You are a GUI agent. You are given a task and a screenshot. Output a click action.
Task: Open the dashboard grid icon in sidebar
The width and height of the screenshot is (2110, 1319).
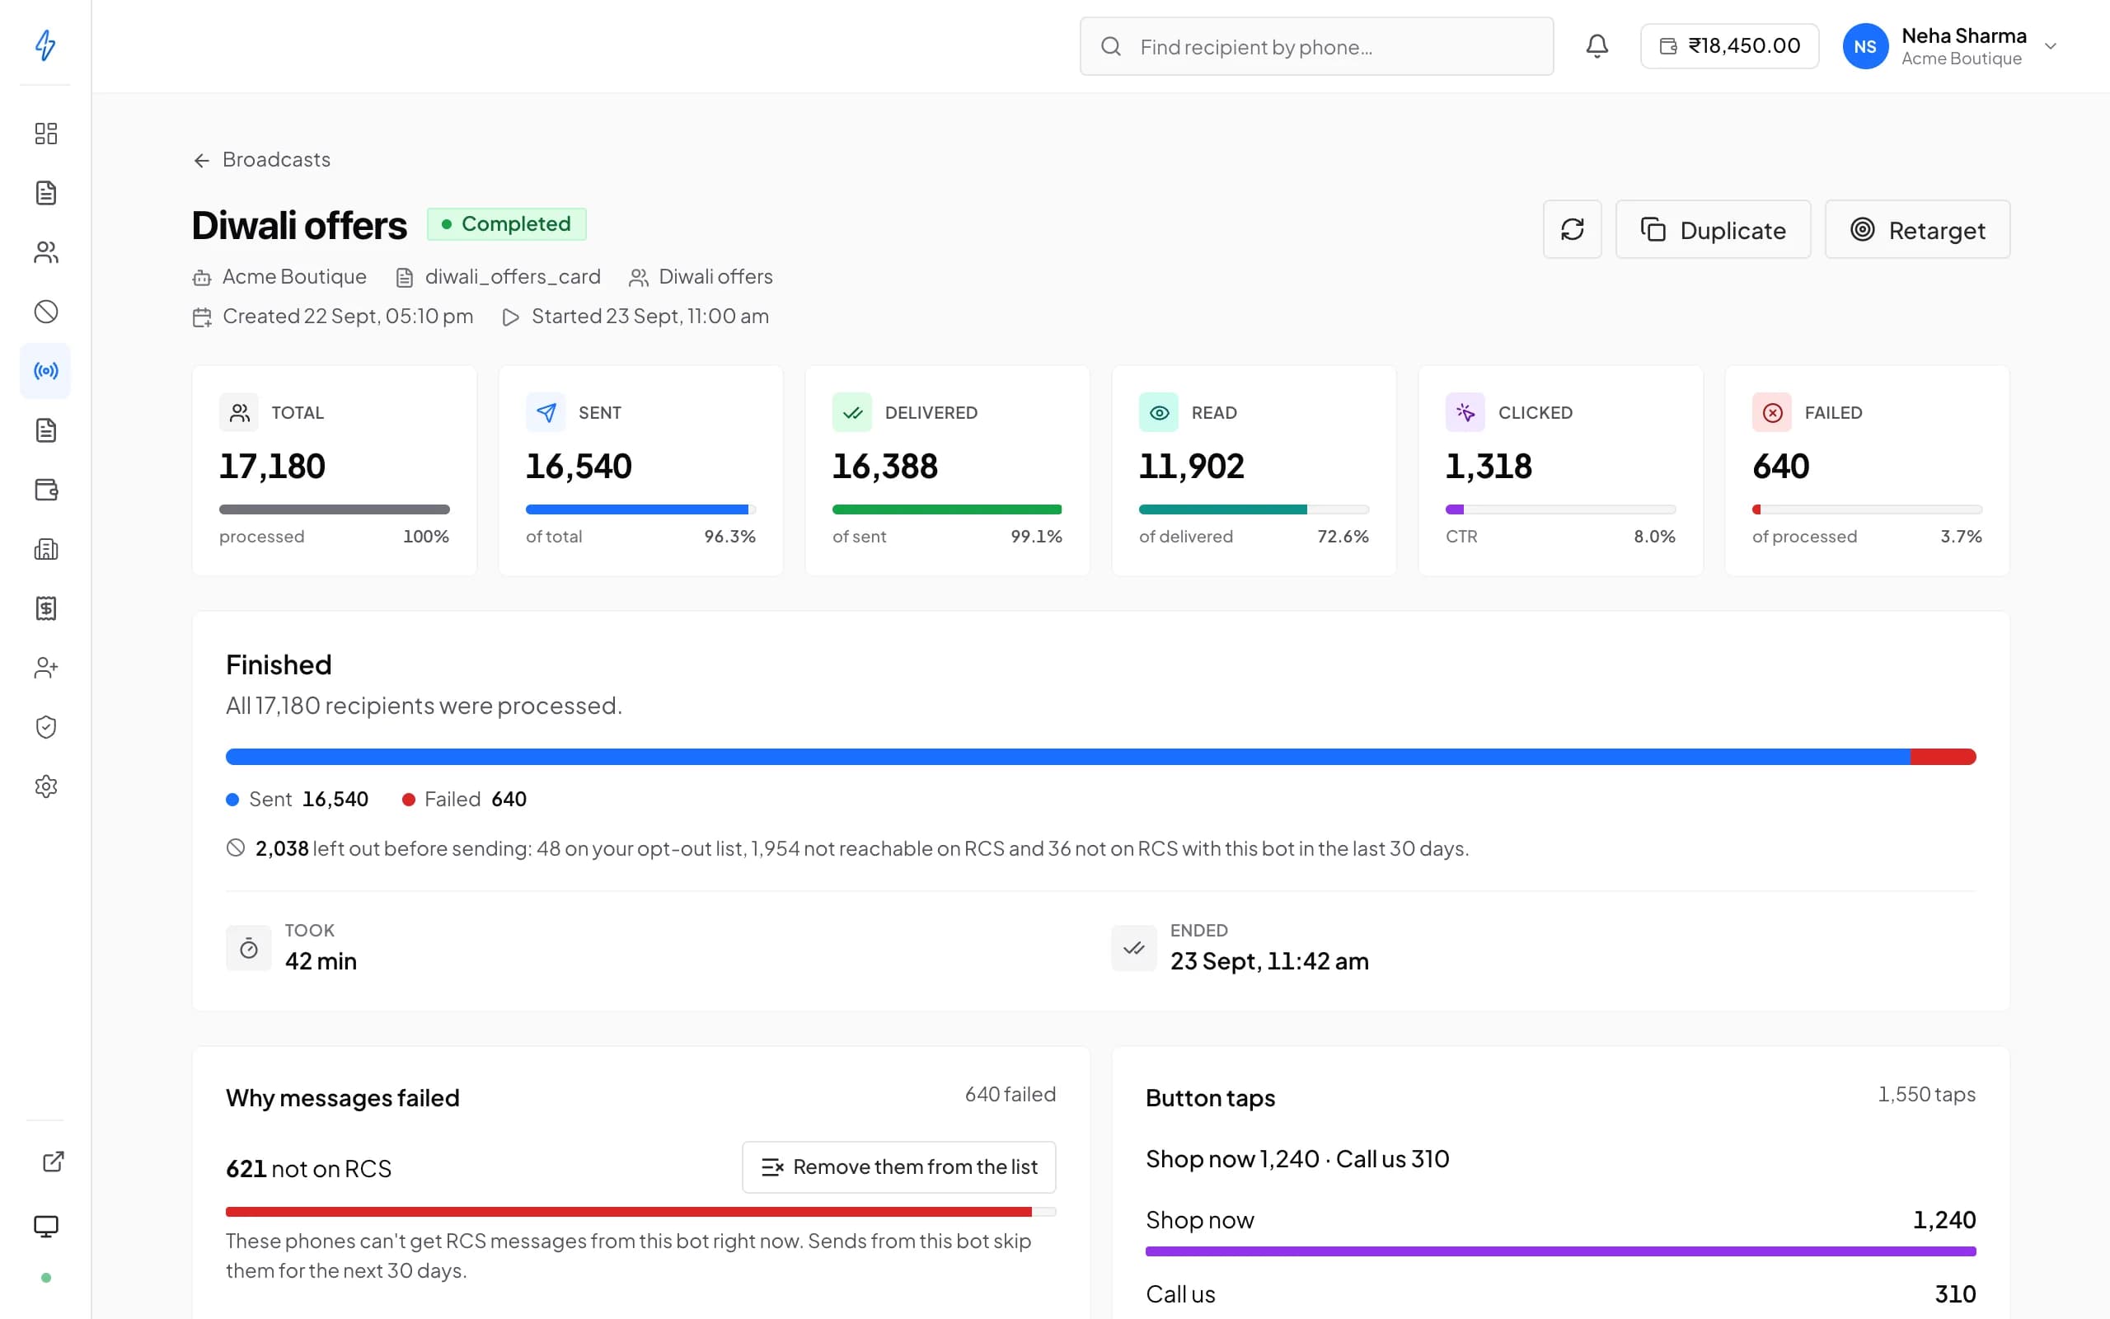pos(45,134)
